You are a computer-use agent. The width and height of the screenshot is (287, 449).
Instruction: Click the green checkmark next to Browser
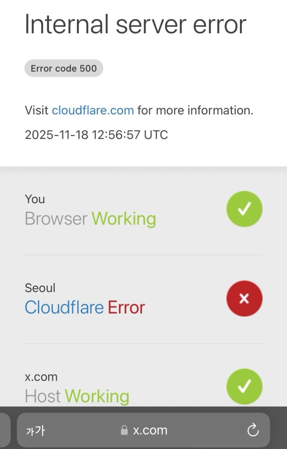[245, 209]
